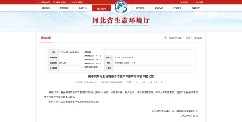Viewport: 242px width, 122px height.
Task: Choose 屏幕翻译 Ctrl+Alt+F menu entry
Action: pos(93,63)
